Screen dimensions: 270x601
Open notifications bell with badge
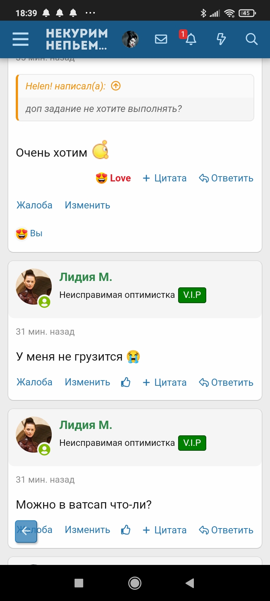[190, 39]
